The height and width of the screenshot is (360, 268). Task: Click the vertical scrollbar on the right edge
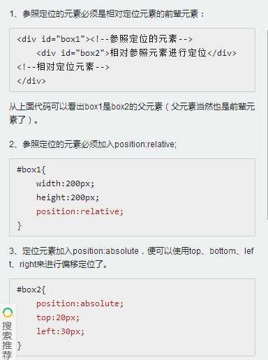tap(267, 123)
